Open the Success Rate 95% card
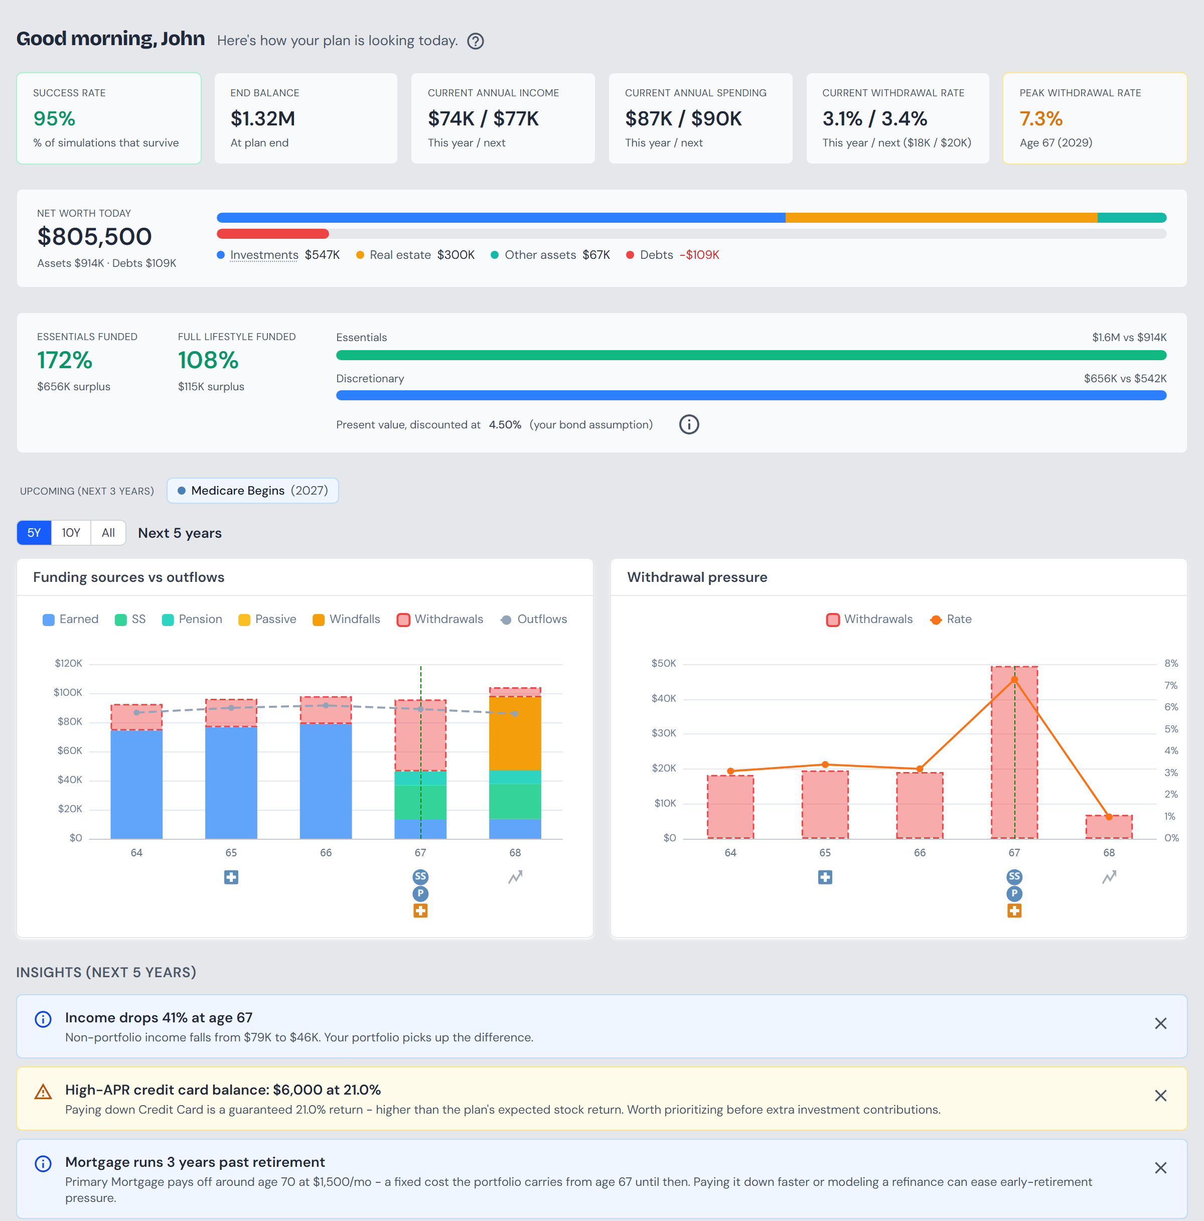 click(x=109, y=119)
